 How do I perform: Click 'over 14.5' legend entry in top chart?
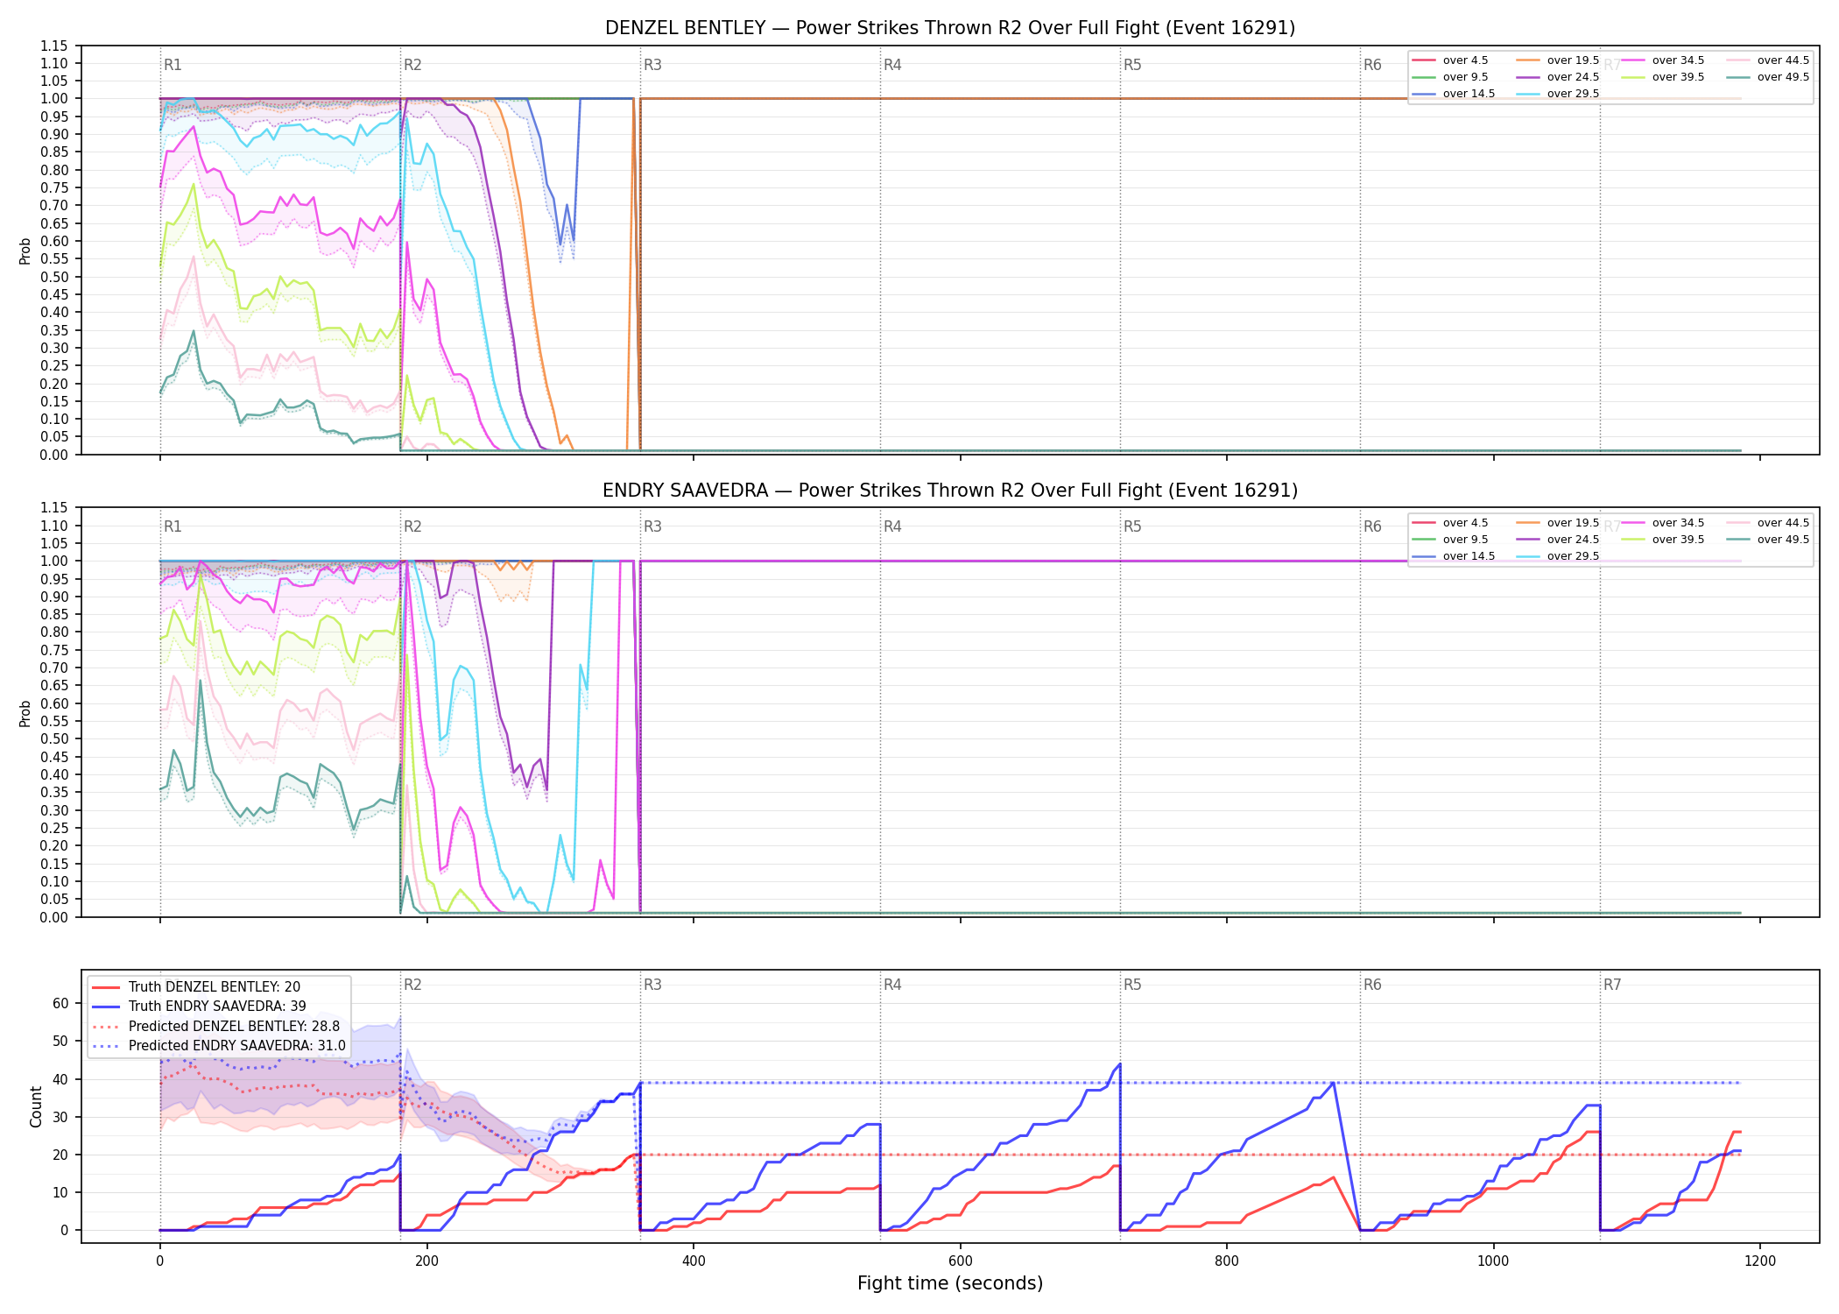tap(1453, 94)
